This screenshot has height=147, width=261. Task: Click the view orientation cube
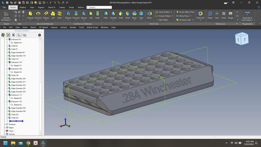coord(242,39)
